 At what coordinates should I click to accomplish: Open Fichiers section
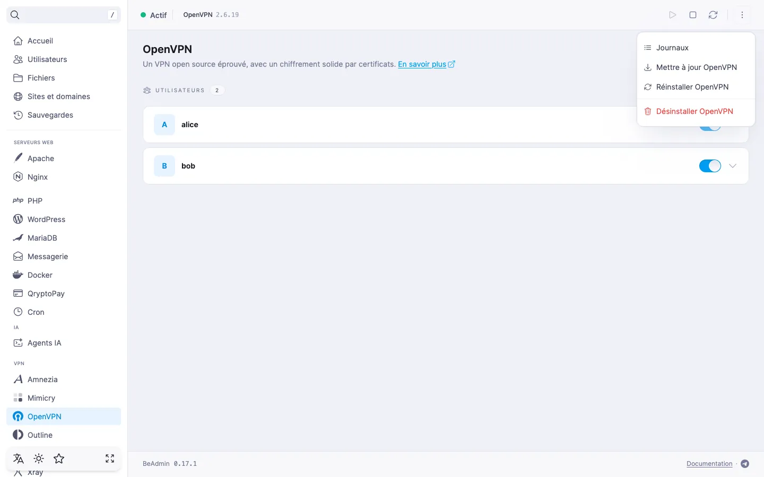point(64,78)
